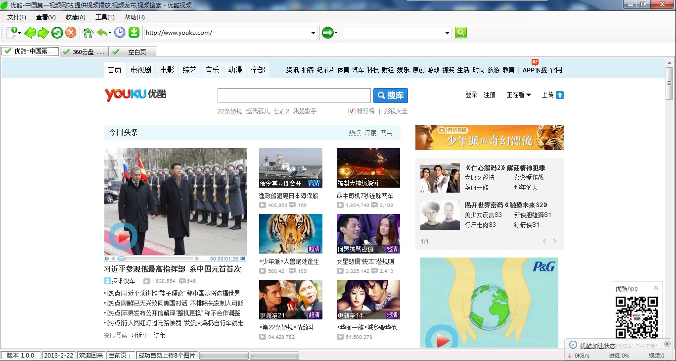
Task: Click the small play icon in the player bar
Action: pyautogui.click(x=107, y=258)
